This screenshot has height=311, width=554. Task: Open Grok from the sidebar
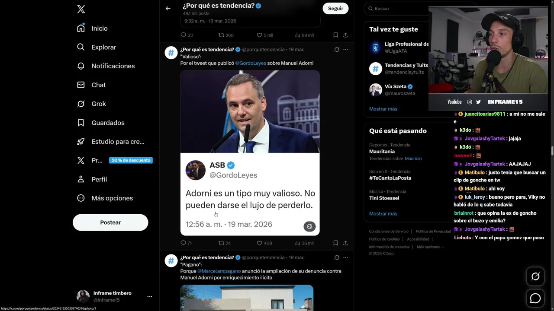click(98, 104)
